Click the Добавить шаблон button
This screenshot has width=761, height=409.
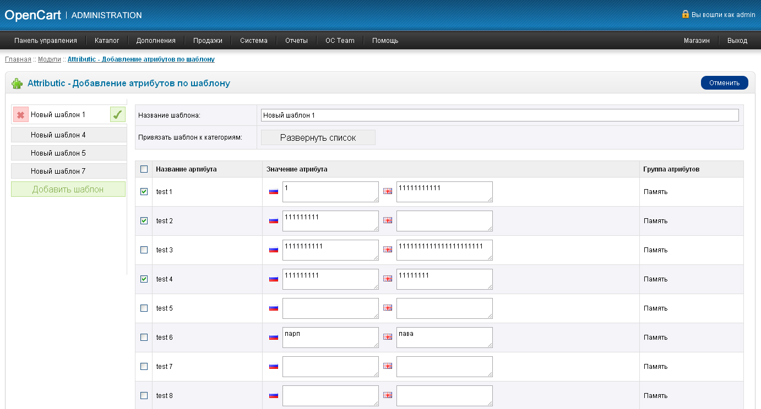click(x=68, y=190)
